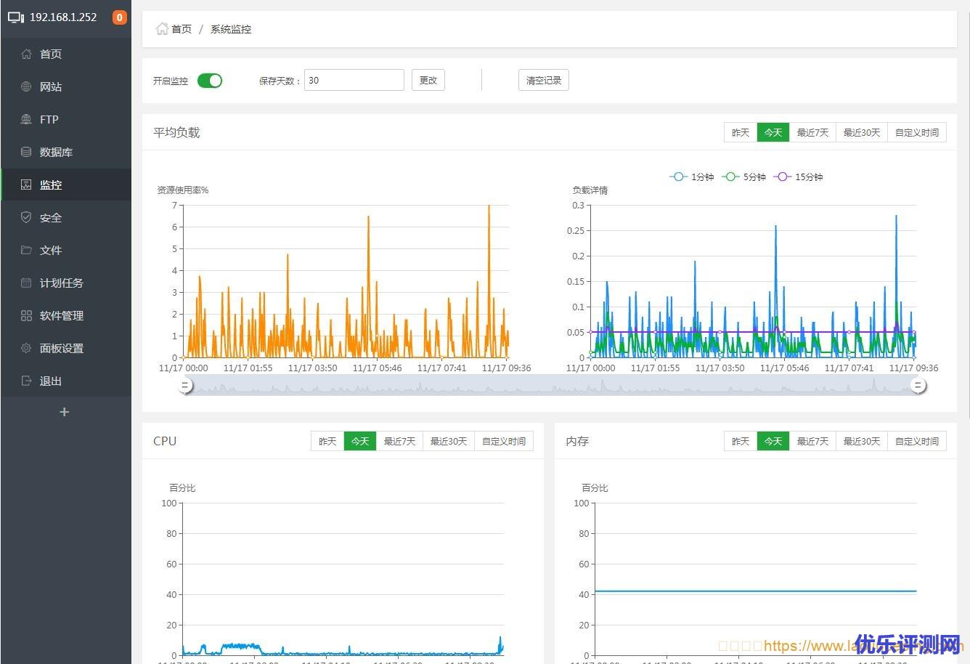The width and height of the screenshot is (970, 664).
Task: Click the right handle of load chart zoom slider
Action: pyautogui.click(x=919, y=385)
